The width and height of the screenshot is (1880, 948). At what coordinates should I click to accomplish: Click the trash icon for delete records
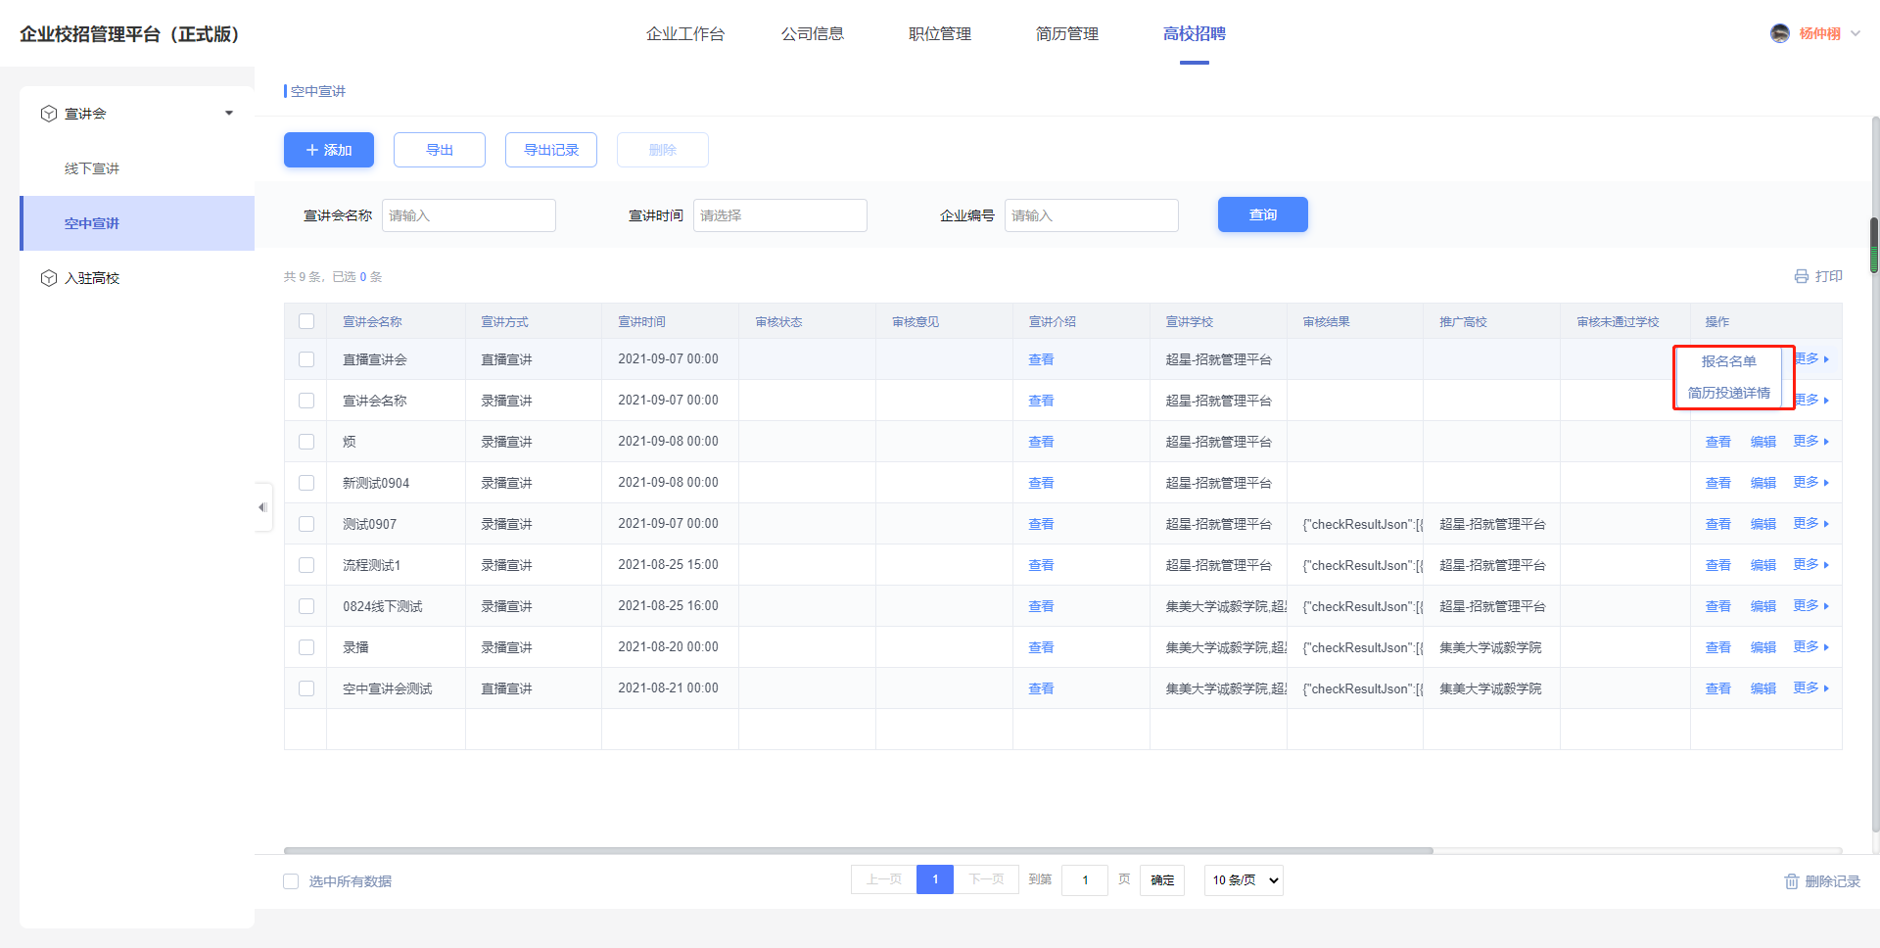tap(1791, 881)
